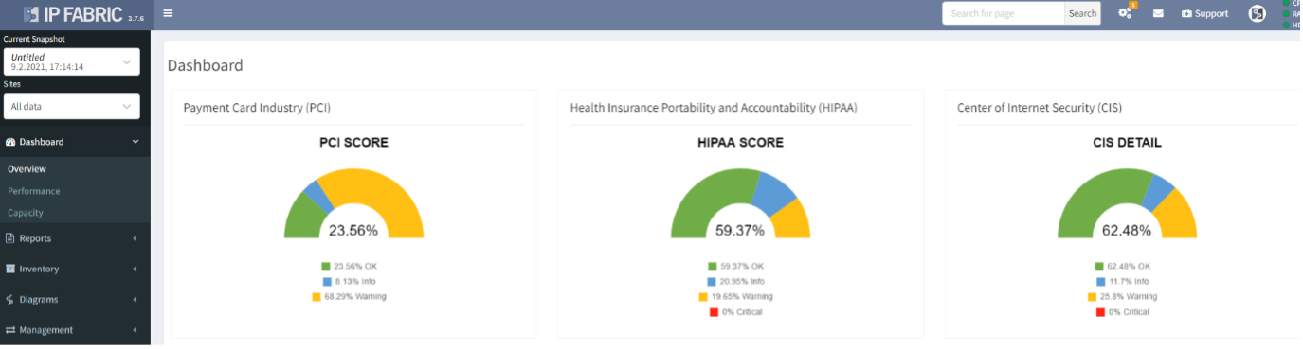Viewport: 1303px width, 349px height.
Task: Open the user avatar menu
Action: 1257,13
